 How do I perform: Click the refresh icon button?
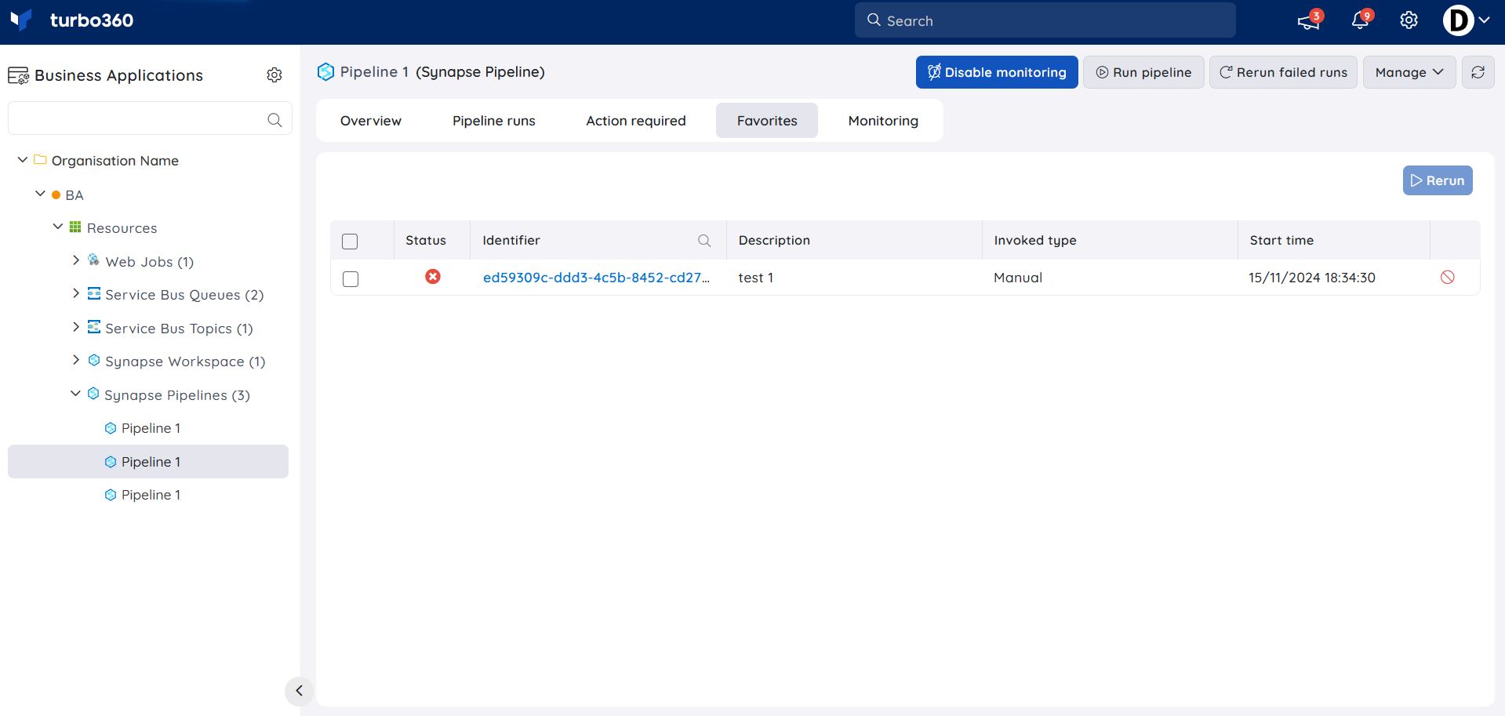1478,72
